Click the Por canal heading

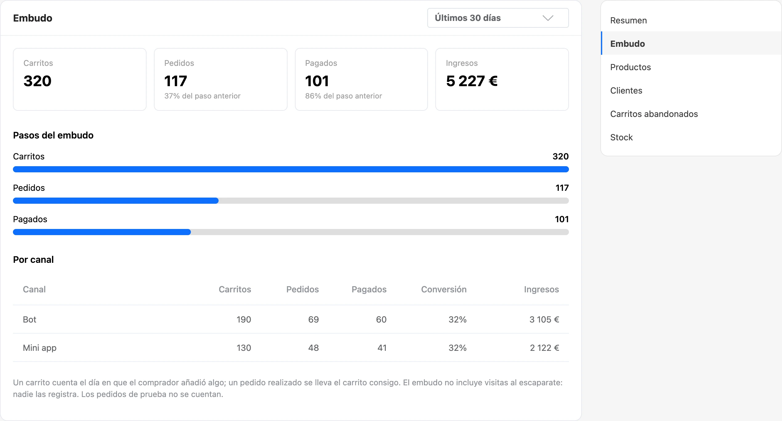click(x=33, y=259)
